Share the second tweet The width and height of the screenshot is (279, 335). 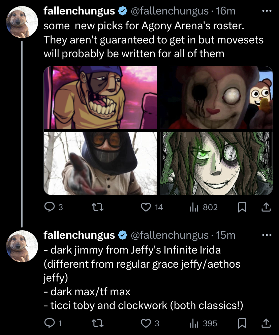(266, 324)
